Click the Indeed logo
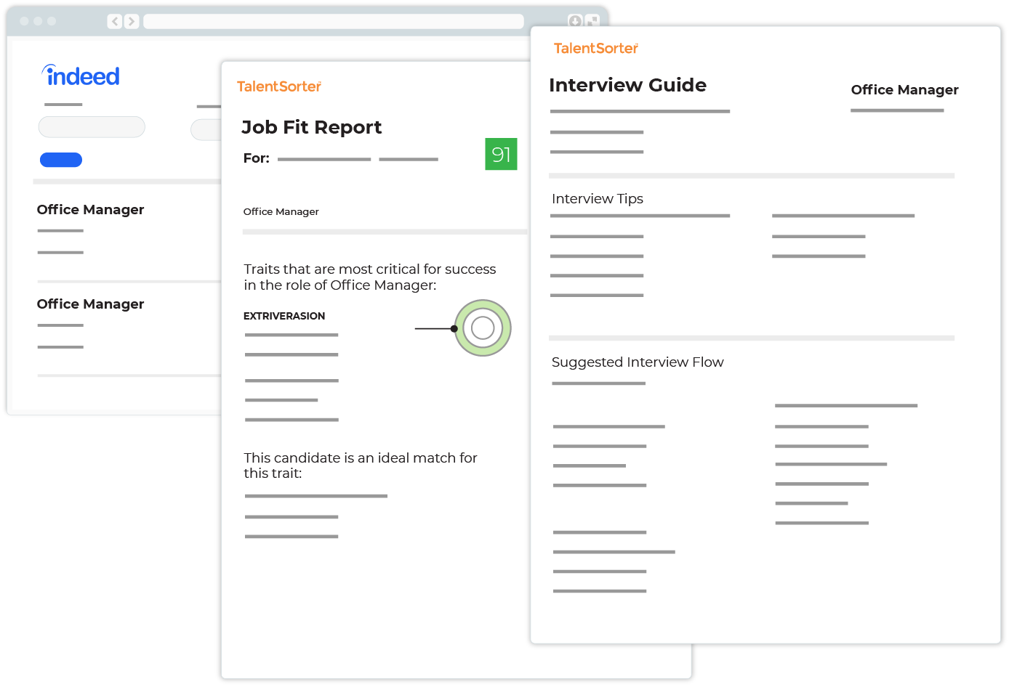This screenshot has height=687, width=1009. tap(81, 76)
